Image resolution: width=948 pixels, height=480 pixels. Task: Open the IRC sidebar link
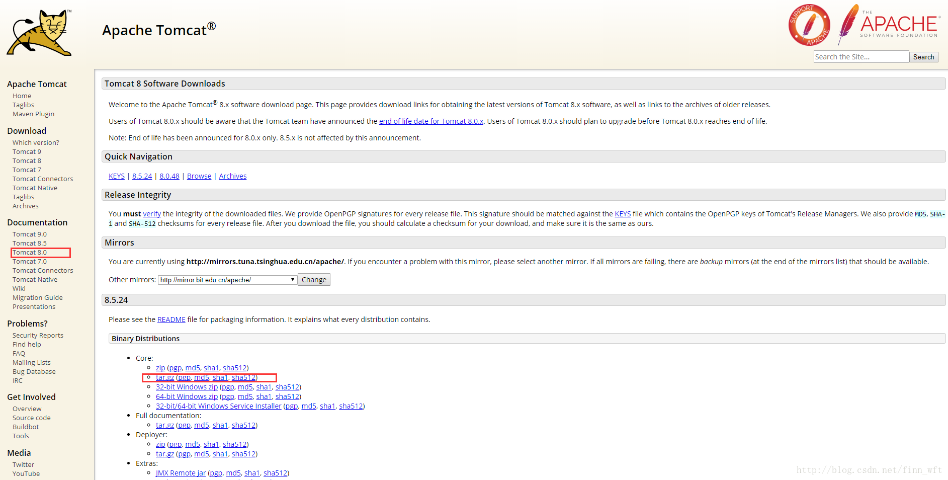(x=18, y=381)
